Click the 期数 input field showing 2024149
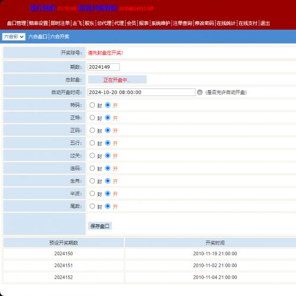 104,67
